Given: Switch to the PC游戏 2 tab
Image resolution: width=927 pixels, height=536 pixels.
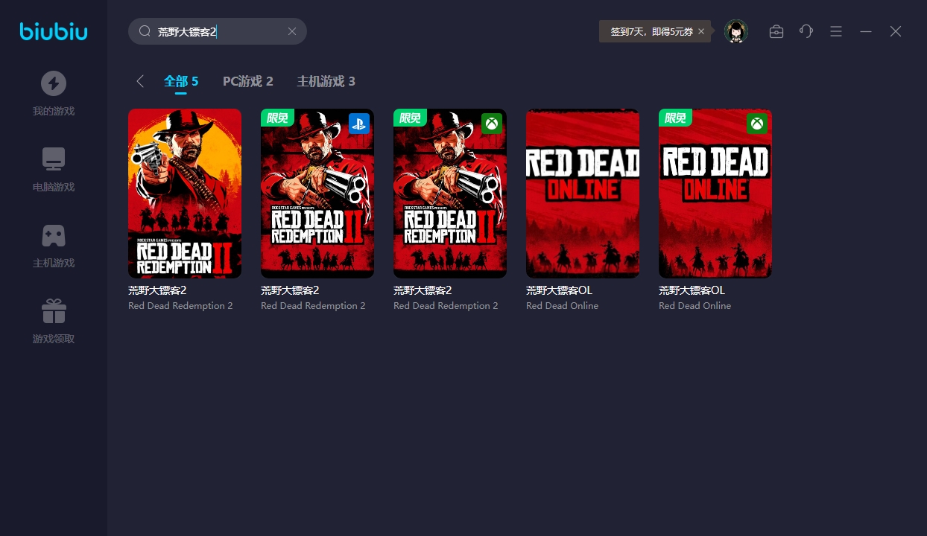Looking at the screenshot, I should click(x=247, y=81).
